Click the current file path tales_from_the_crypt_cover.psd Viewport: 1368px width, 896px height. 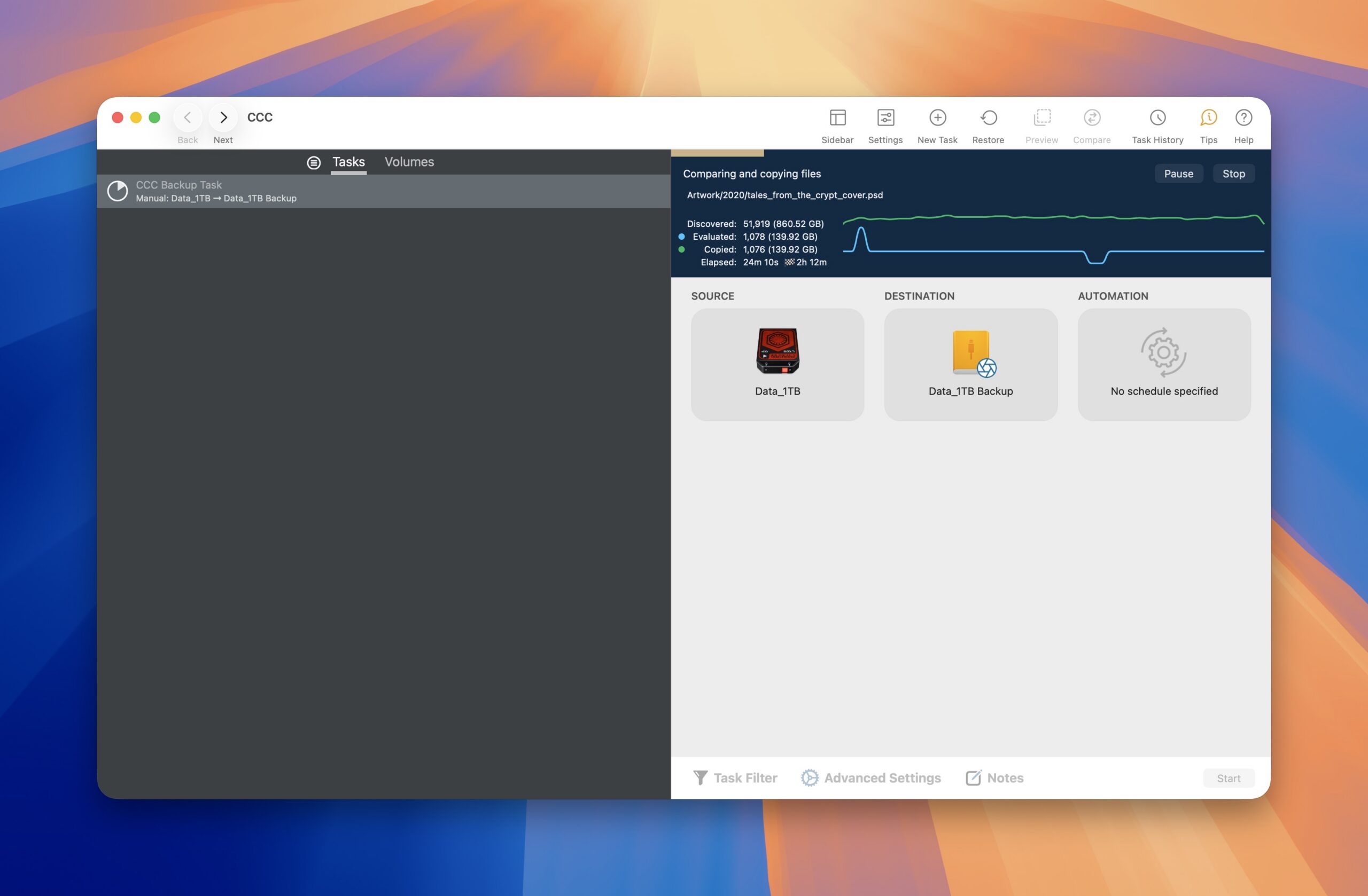click(x=784, y=195)
